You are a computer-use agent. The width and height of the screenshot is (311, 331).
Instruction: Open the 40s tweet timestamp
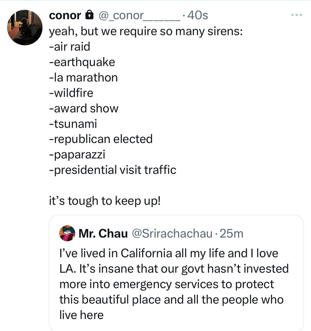pos(197,15)
